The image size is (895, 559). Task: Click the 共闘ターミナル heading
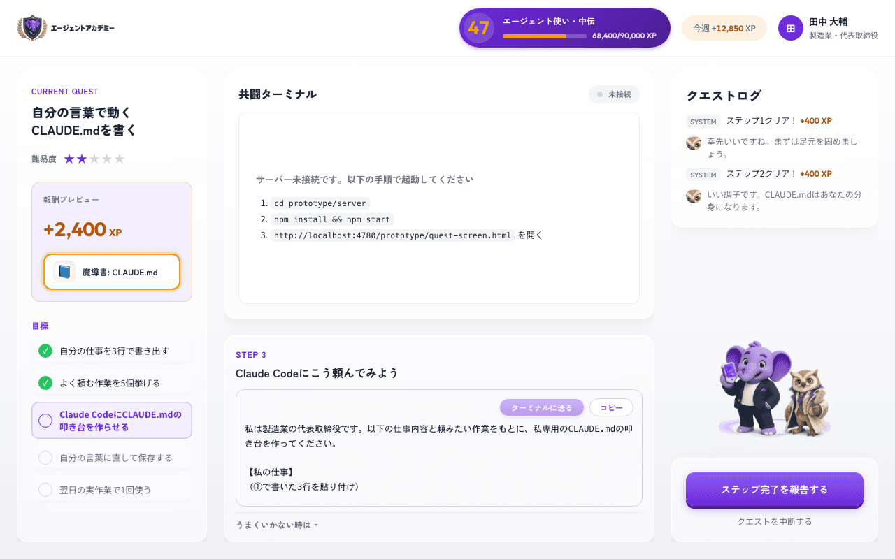click(x=278, y=94)
